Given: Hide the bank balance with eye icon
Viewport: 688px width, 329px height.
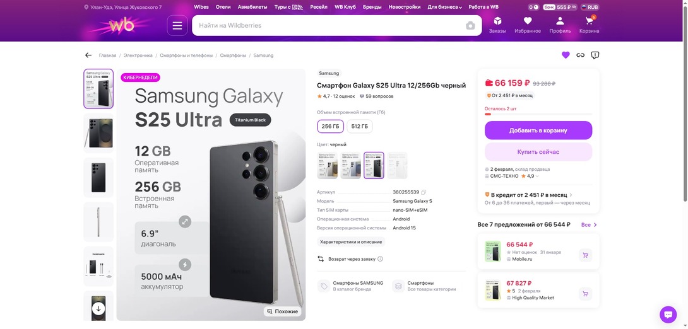Looking at the screenshot, I should click(x=574, y=8).
